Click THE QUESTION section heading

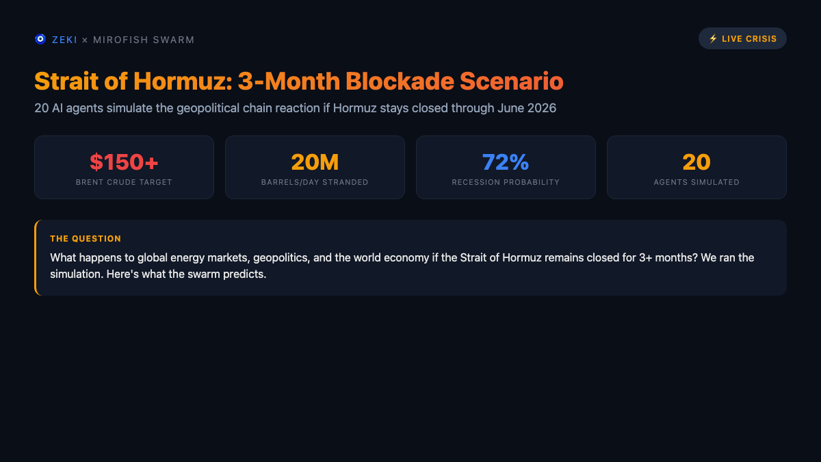click(86, 239)
